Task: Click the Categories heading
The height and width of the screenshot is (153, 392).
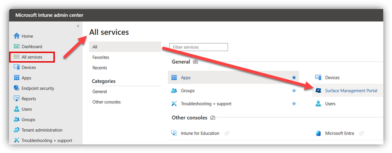Action: [104, 81]
